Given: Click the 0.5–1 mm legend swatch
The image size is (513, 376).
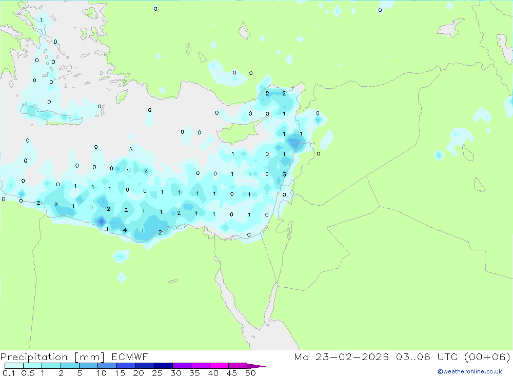Looking at the screenshot, I should (32, 366).
